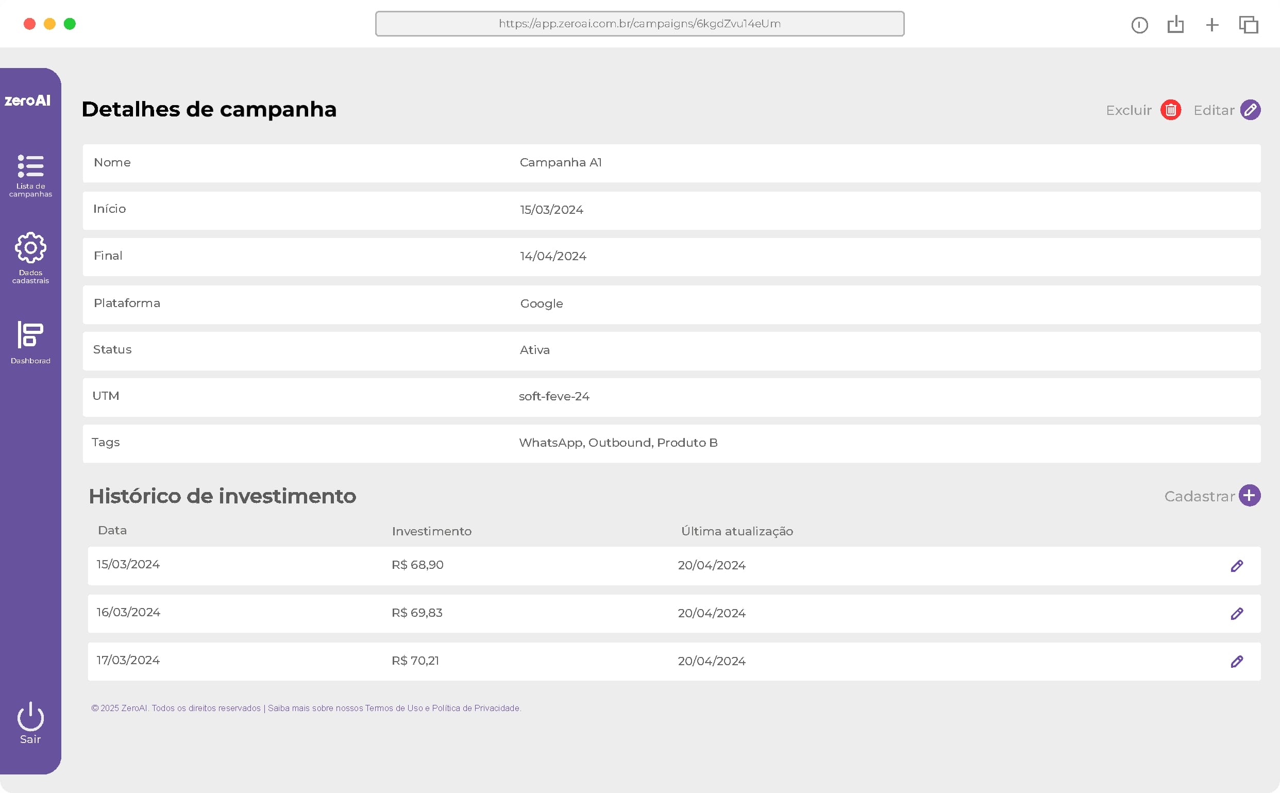The height and width of the screenshot is (793, 1280).
Task: Click the Última atualização column header
Action: click(x=737, y=531)
